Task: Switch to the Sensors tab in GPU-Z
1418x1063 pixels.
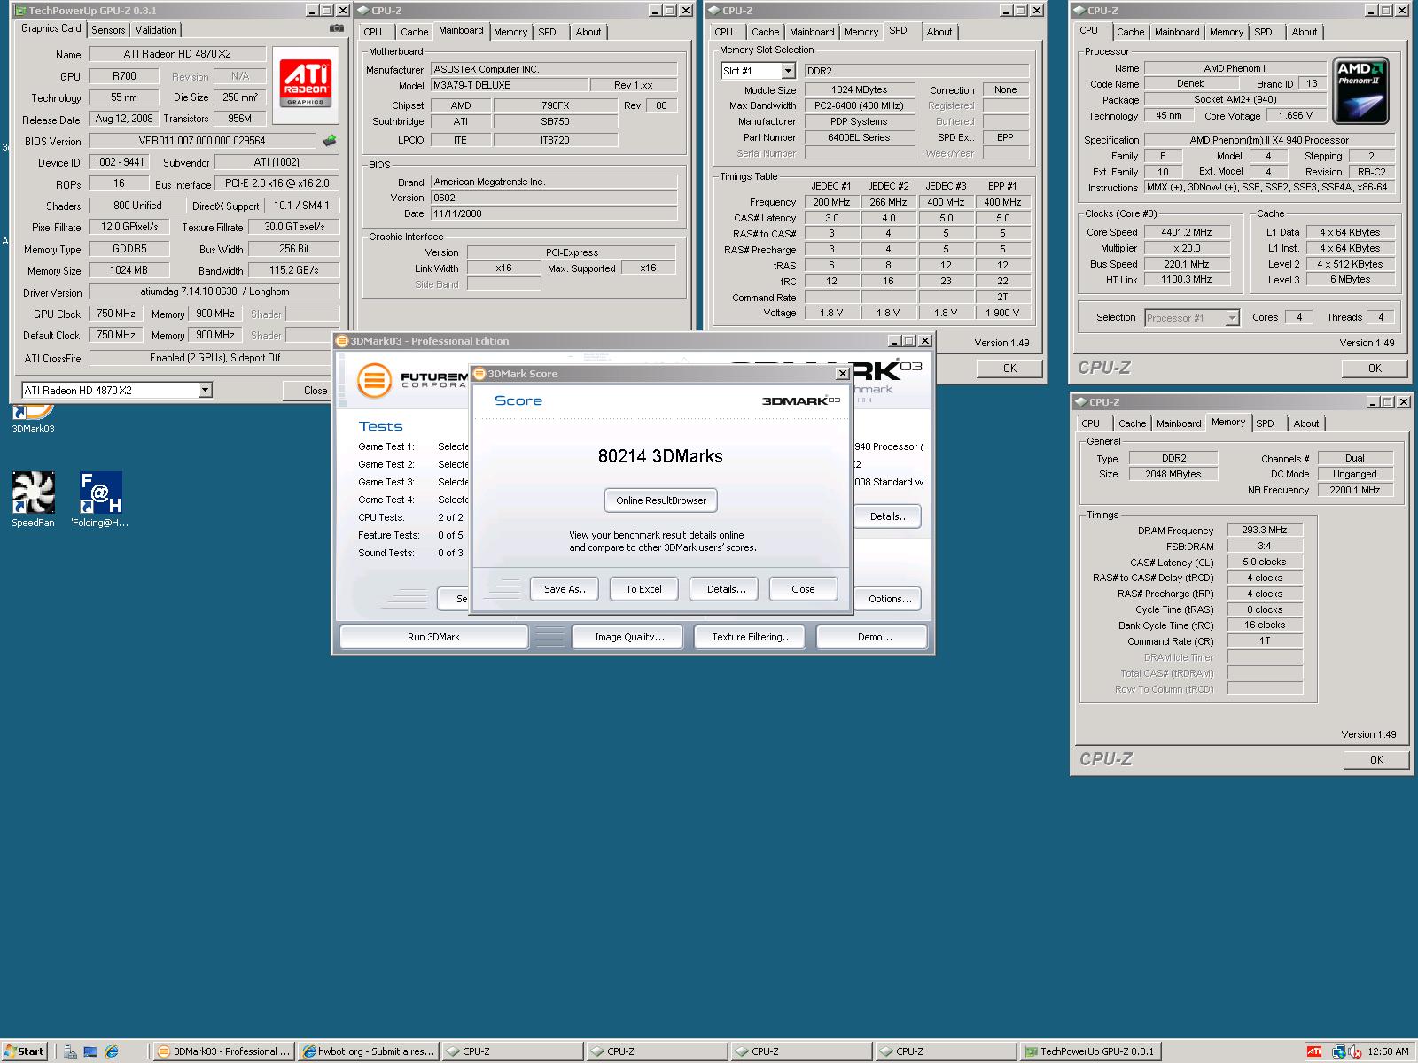Action: (108, 29)
